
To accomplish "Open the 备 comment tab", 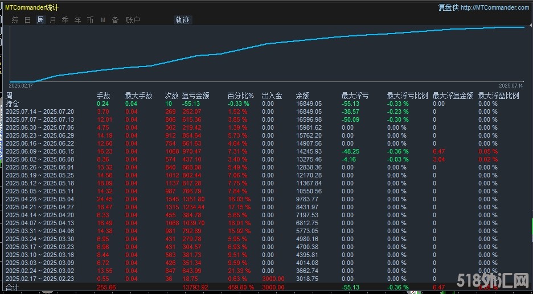I will [x=116, y=20].
